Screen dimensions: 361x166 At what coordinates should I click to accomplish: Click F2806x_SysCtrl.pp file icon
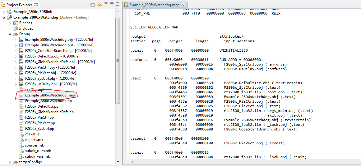(x=21, y=129)
